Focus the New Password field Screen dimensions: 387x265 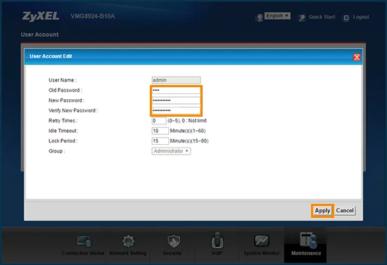coord(176,101)
